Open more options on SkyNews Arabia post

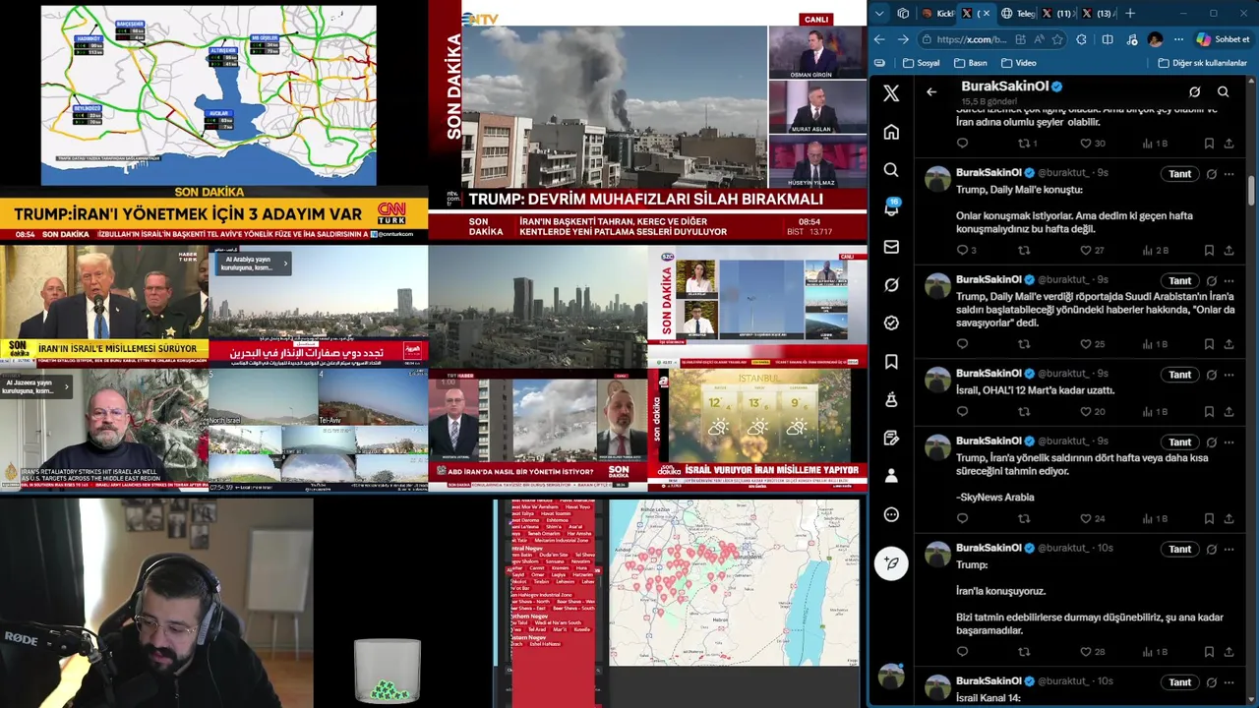(x=1229, y=442)
